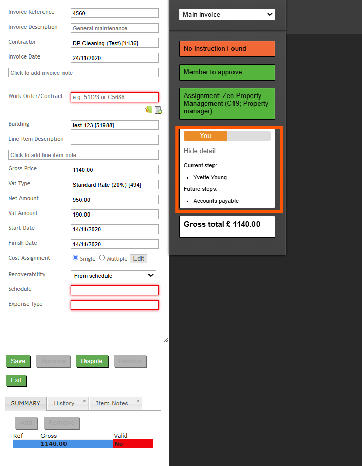Screen dimensions: 362x466
Task: Click the Exit button
Action: click(x=16, y=380)
